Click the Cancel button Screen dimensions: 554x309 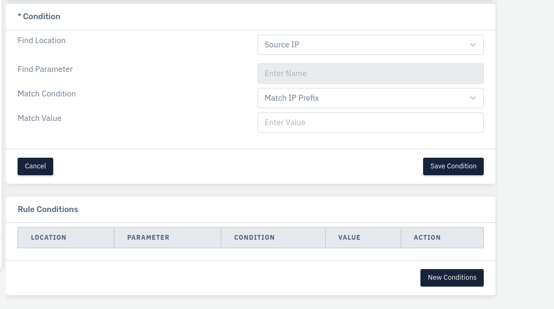click(35, 166)
